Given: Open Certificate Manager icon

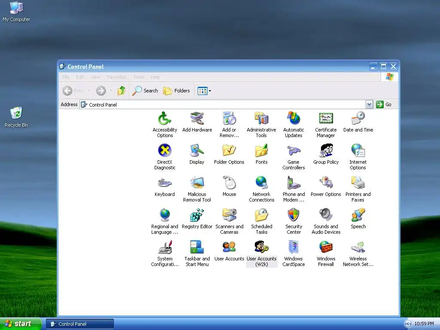Looking at the screenshot, I should pos(326,125).
